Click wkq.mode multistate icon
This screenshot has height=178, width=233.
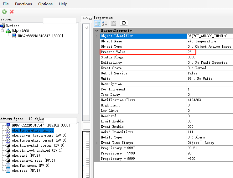tap(8, 170)
